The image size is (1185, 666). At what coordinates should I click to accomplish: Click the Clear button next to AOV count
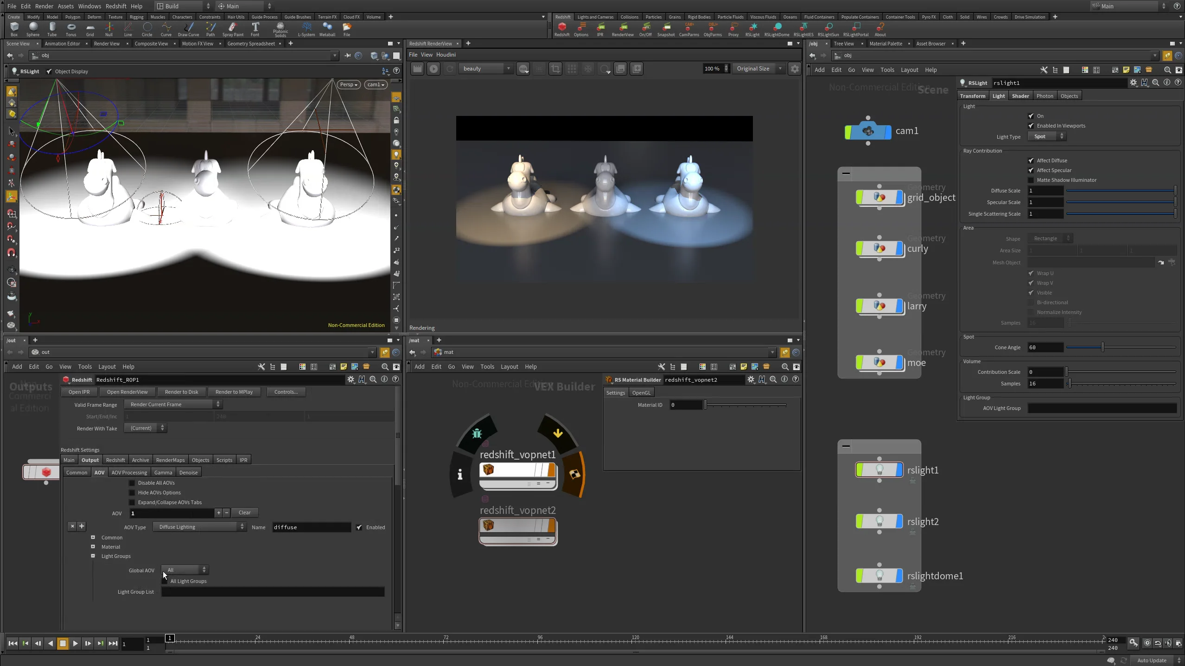[244, 512]
